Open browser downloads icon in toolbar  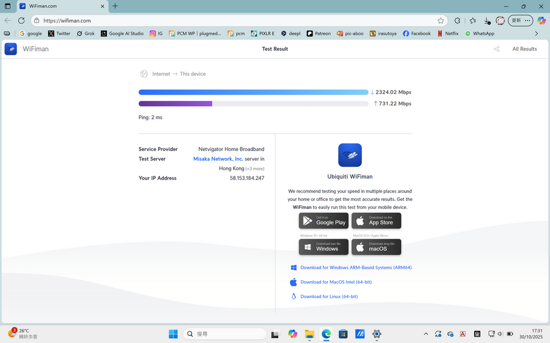(487, 21)
